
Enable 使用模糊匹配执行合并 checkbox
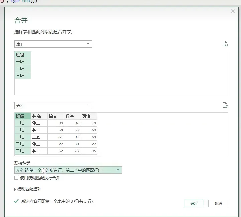[x=16, y=178]
